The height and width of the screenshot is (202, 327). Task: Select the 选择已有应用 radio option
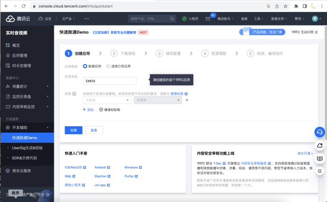[108, 66]
